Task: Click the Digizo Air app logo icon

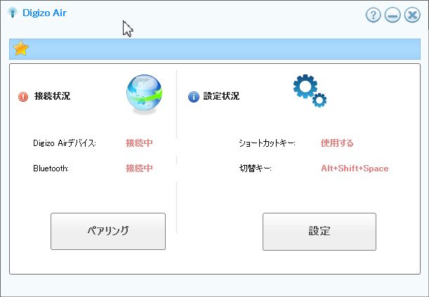Action: [13, 13]
